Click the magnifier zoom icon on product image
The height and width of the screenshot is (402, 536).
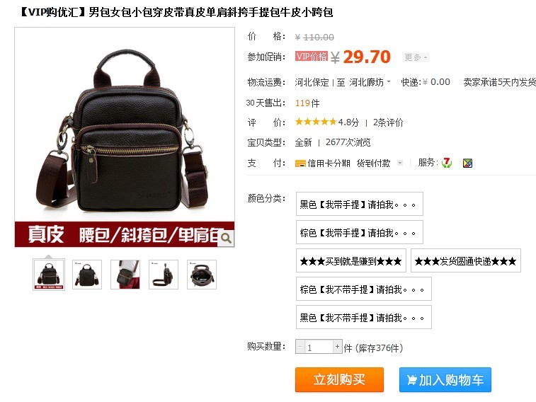226,238
